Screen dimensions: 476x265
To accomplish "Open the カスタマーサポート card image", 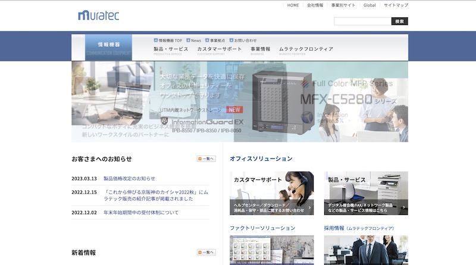I will point(272,194).
